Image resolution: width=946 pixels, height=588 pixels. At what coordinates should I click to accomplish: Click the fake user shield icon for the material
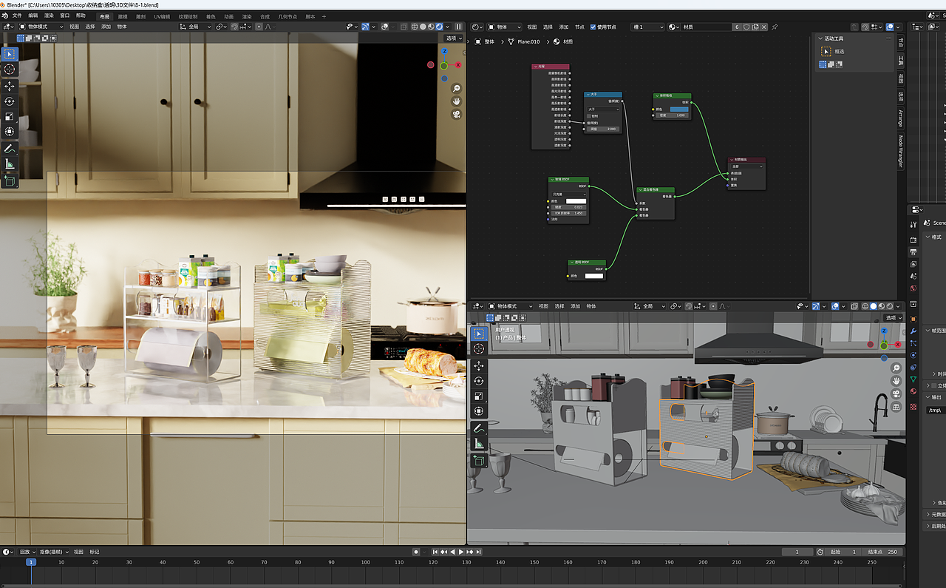746,27
